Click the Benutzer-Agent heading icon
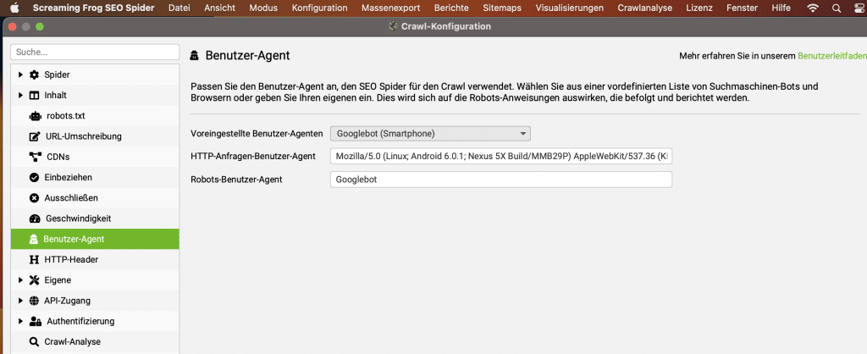This screenshot has height=354, width=867. click(x=194, y=55)
